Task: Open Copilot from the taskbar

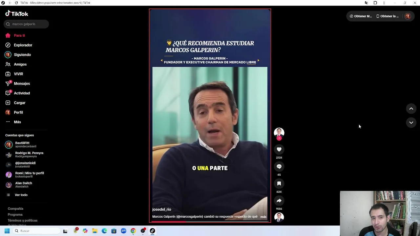Action: 85,231
